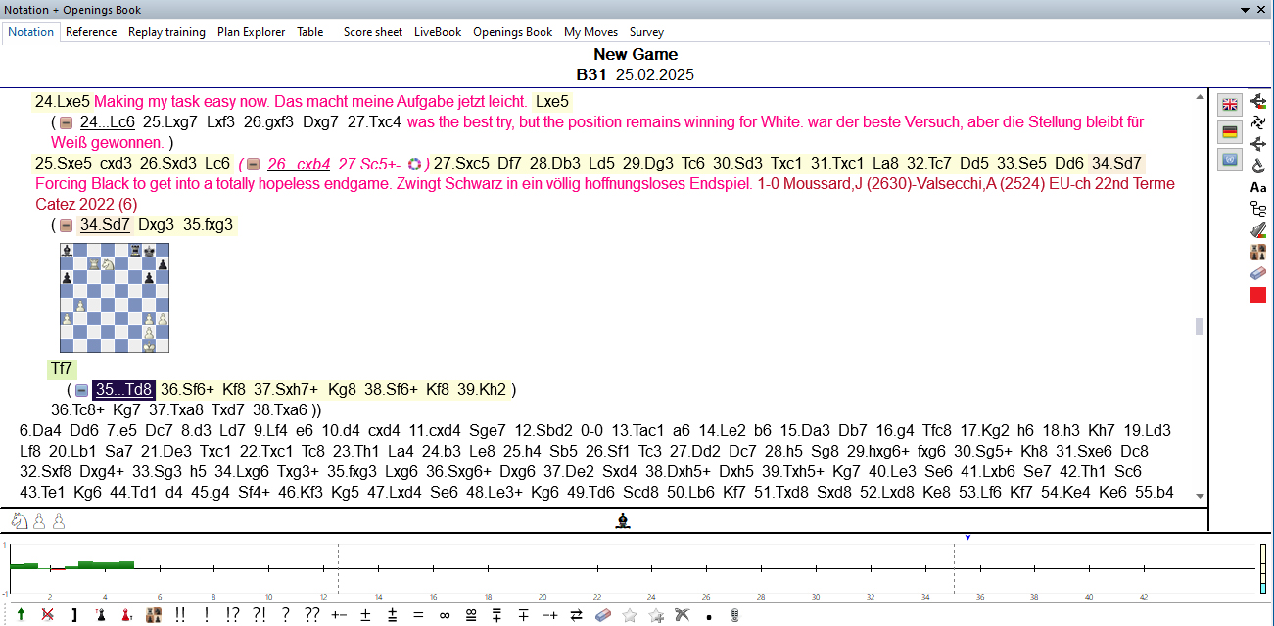Collapse the 24...Lc6 variation
The height and width of the screenshot is (626, 1274).
[66, 123]
